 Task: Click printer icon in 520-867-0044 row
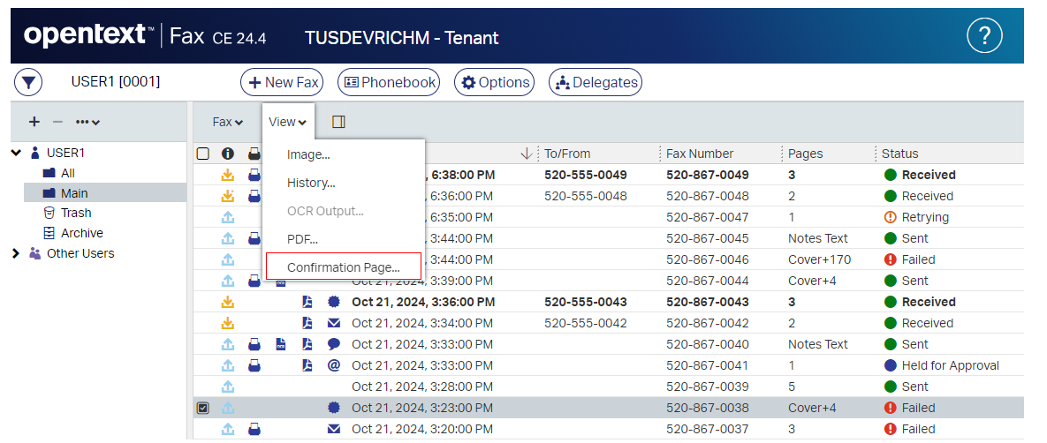coord(254,281)
